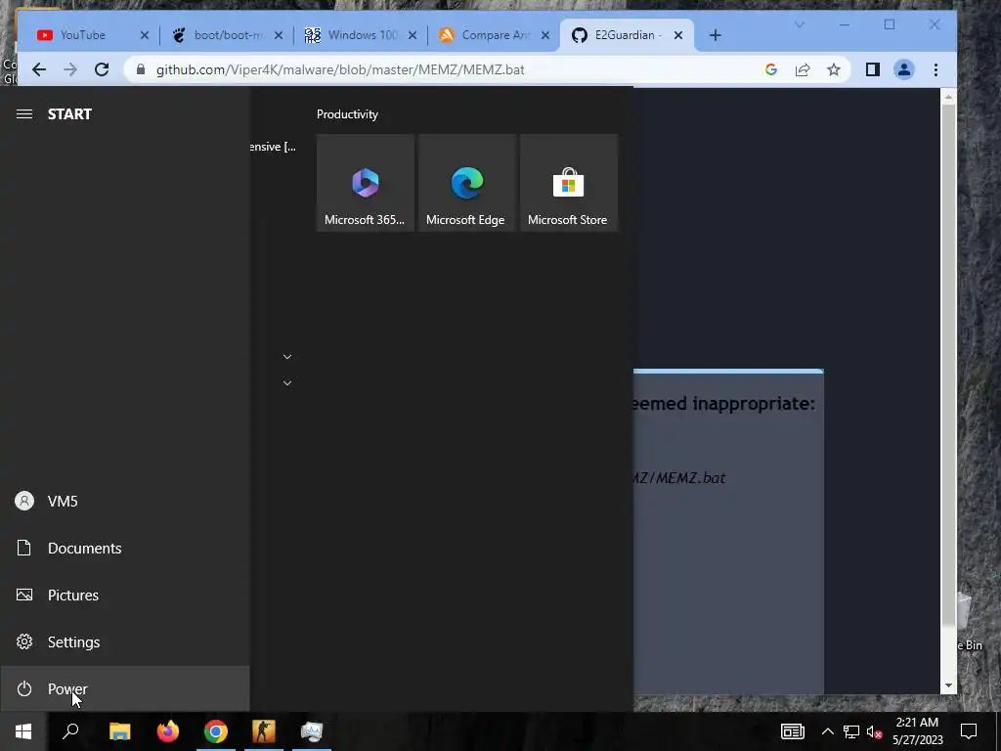The height and width of the screenshot is (751, 1001).
Task: Open Chrome profile avatar
Action: click(x=904, y=69)
